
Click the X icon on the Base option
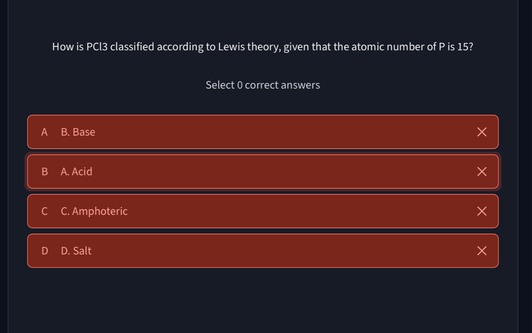481,132
